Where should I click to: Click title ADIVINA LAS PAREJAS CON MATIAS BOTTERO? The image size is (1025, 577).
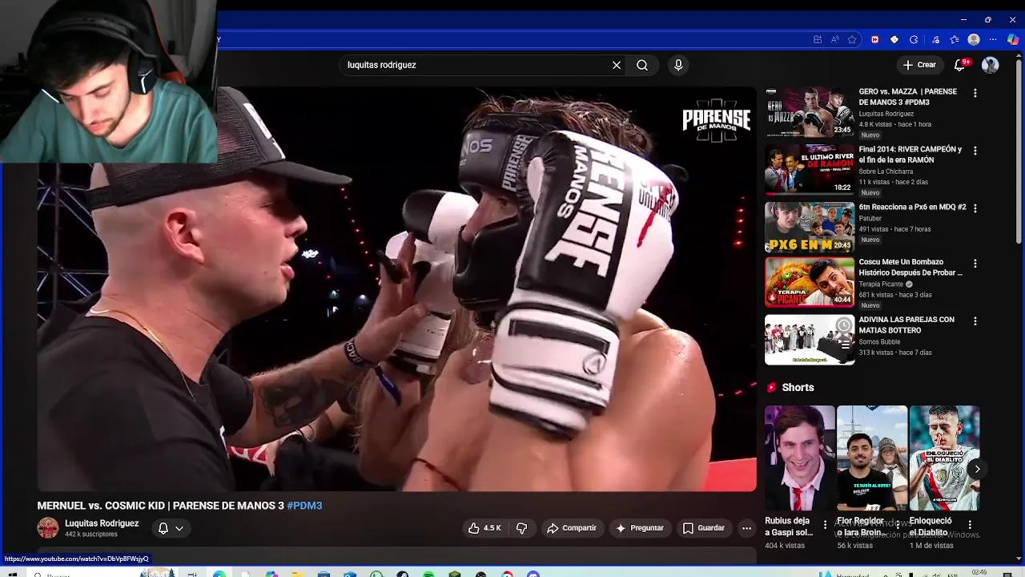(906, 325)
